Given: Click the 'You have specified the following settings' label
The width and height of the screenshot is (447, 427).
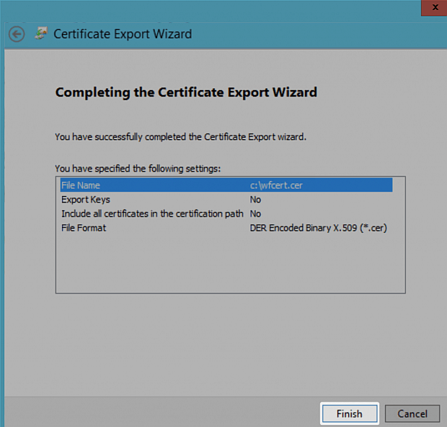Looking at the screenshot, I should point(138,169).
